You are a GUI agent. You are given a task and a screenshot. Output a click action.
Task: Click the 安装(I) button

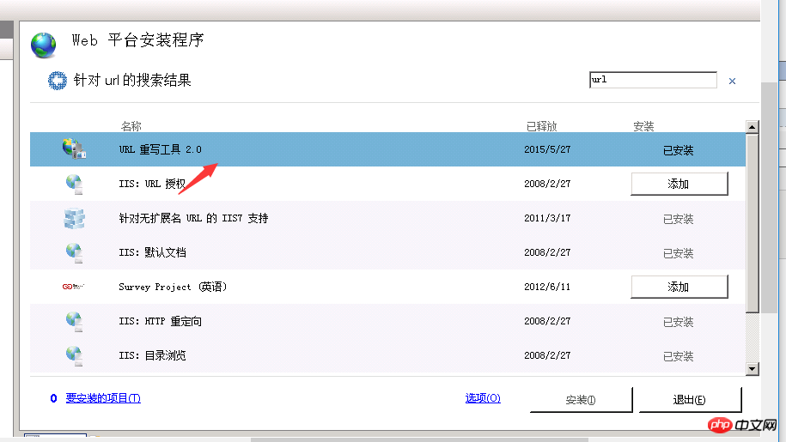coord(581,399)
